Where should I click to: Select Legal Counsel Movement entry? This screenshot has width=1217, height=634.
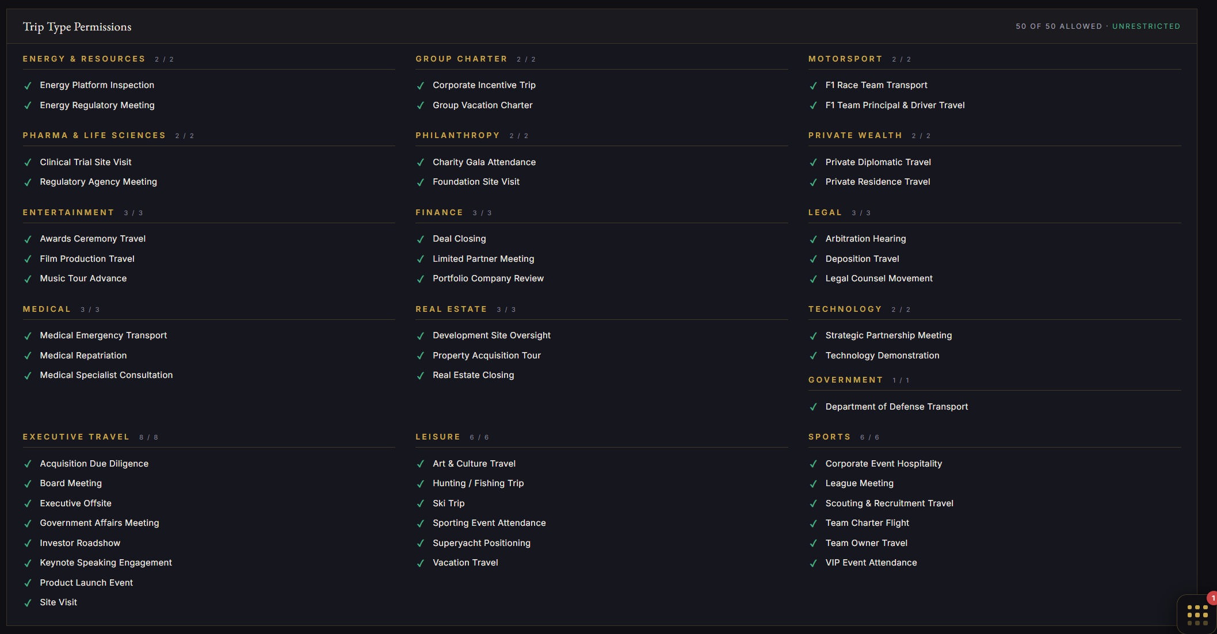pos(879,278)
